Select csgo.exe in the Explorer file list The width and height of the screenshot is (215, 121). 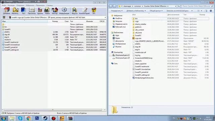138,38
